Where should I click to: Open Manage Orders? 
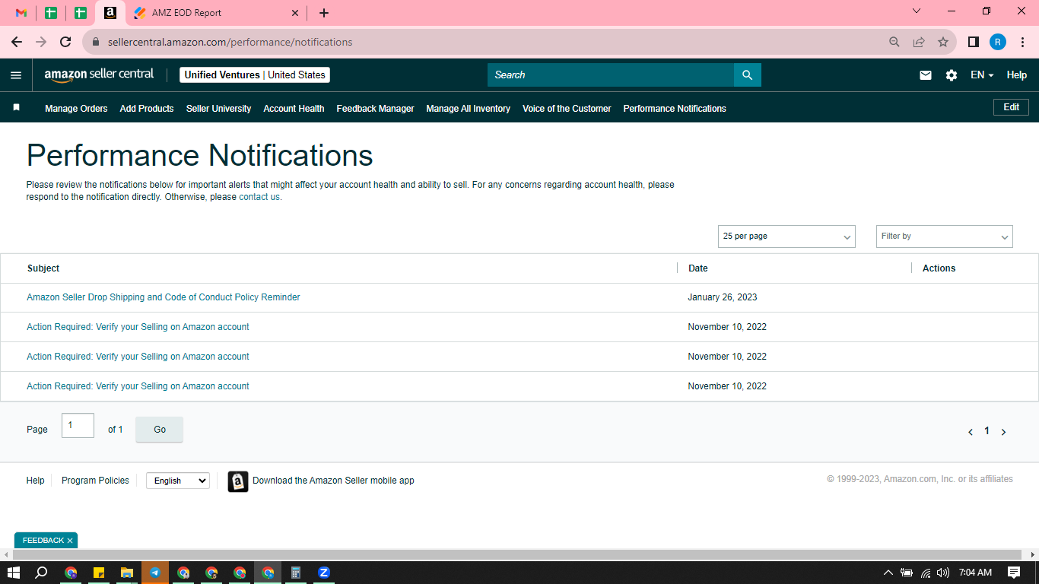[76, 109]
